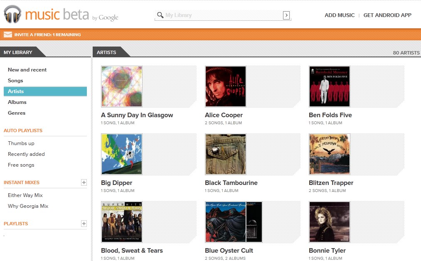This screenshot has height=261, width=421.
Task: Select Artists in the library sidebar
Action: tap(45, 91)
